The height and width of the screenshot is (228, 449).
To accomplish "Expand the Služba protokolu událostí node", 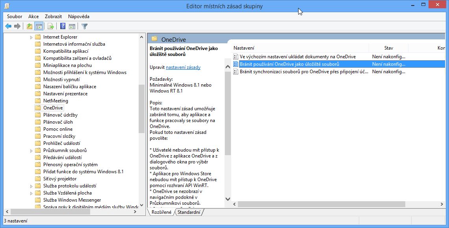I will click(31, 186).
